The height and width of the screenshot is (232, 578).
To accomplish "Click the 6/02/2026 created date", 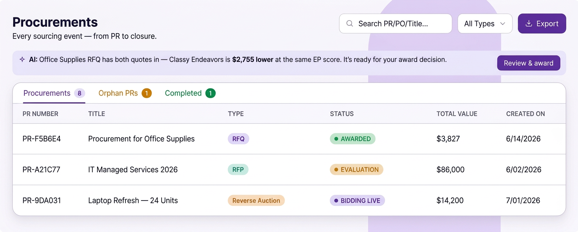I will pyautogui.click(x=524, y=169).
